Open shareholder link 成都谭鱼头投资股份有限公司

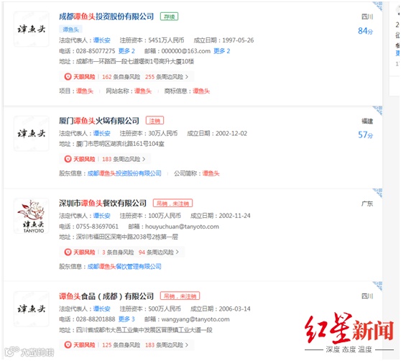[x=124, y=173]
